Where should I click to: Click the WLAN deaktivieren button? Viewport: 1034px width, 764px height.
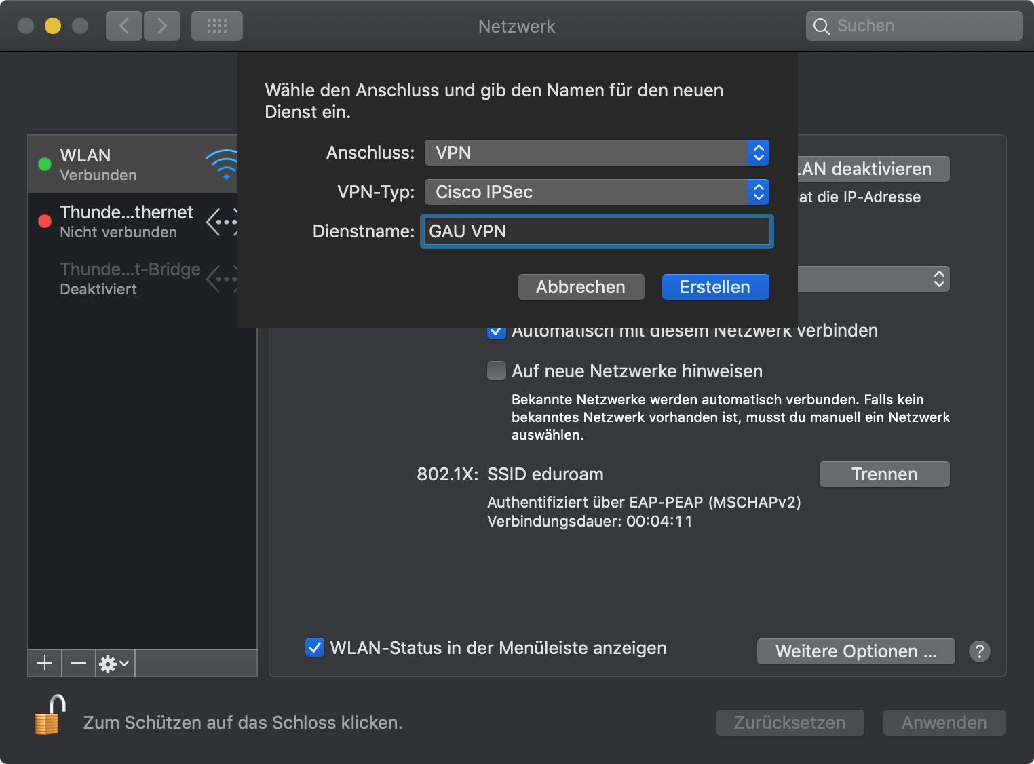tap(874, 169)
